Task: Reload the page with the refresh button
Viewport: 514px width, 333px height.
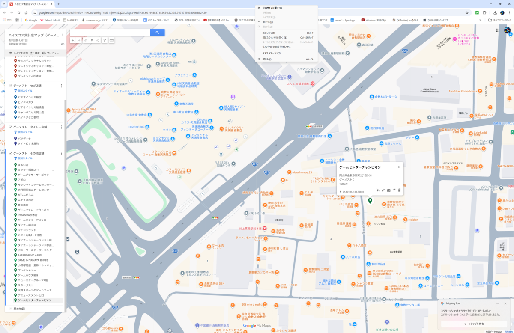Action: coord(19,12)
